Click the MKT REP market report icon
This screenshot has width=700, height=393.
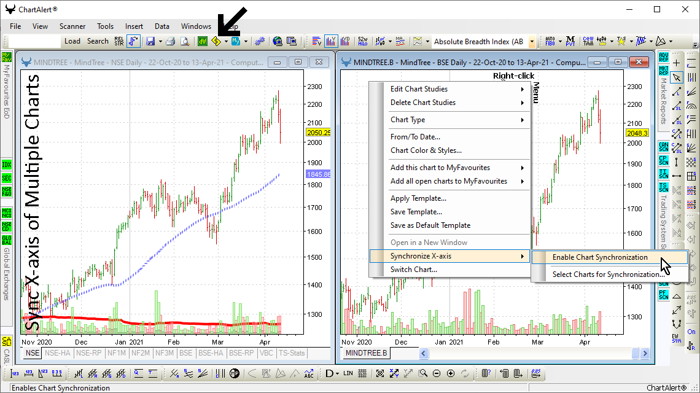[663, 71]
